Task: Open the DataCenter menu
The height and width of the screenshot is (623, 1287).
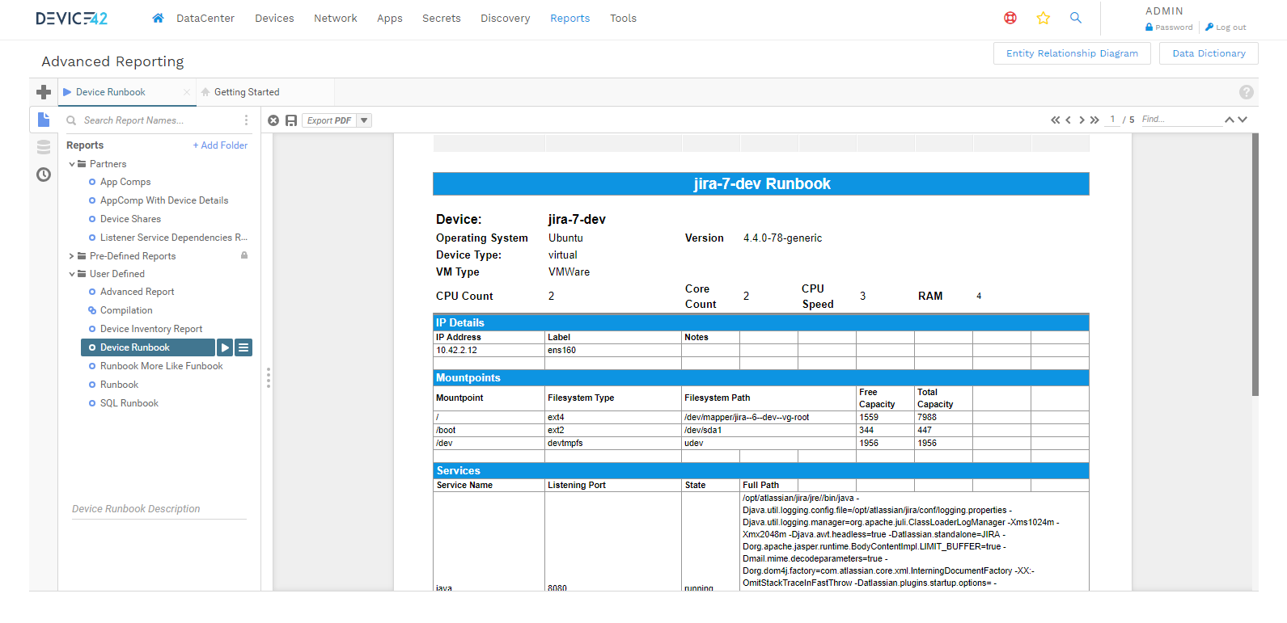Action: point(205,18)
